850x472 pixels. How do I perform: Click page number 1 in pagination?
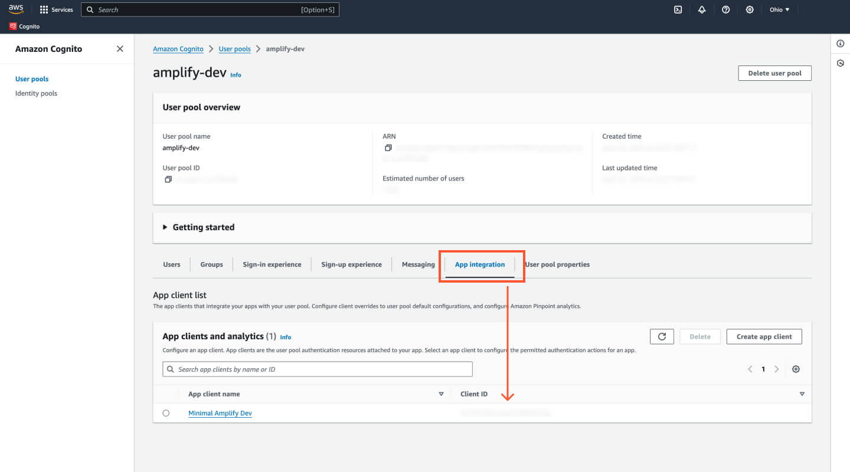click(x=763, y=369)
